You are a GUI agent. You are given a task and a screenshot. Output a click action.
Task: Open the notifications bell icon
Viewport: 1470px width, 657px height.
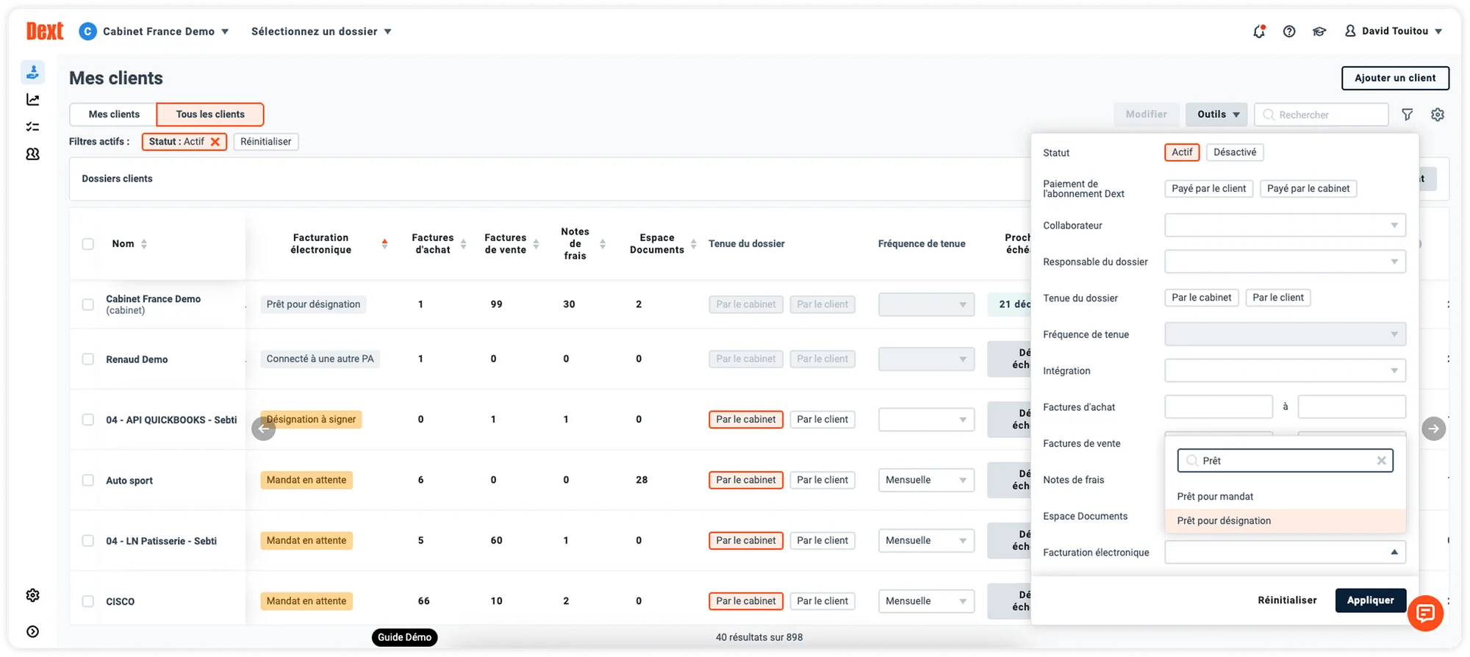(x=1259, y=32)
